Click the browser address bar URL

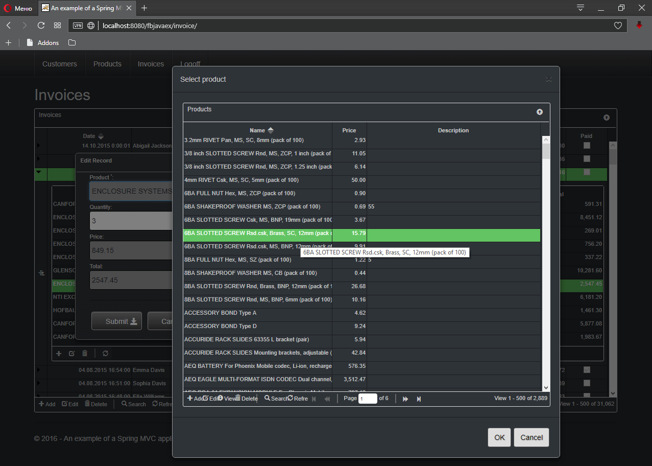pyautogui.click(x=150, y=26)
